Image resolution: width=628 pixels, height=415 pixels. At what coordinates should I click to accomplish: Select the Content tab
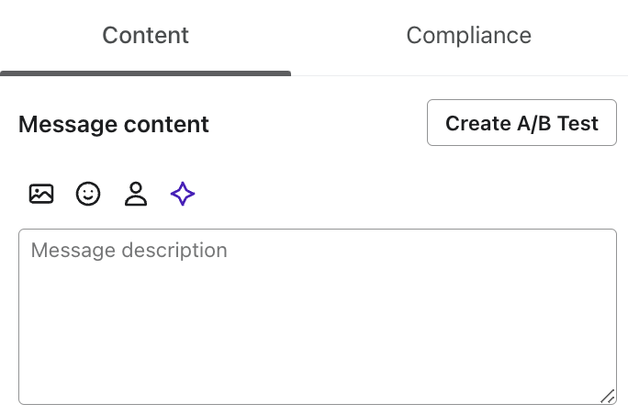145,36
